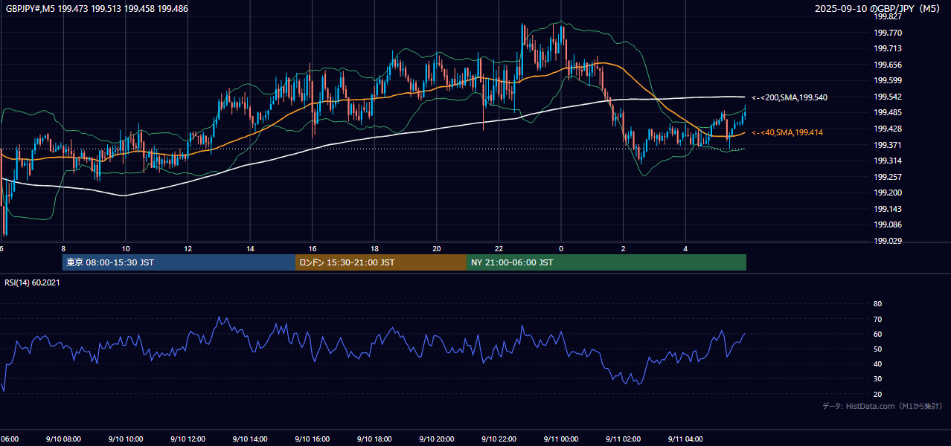The height and width of the screenshot is (446, 951).
Task: Click the 9/11 00:00 date axis label
Action: point(561,439)
